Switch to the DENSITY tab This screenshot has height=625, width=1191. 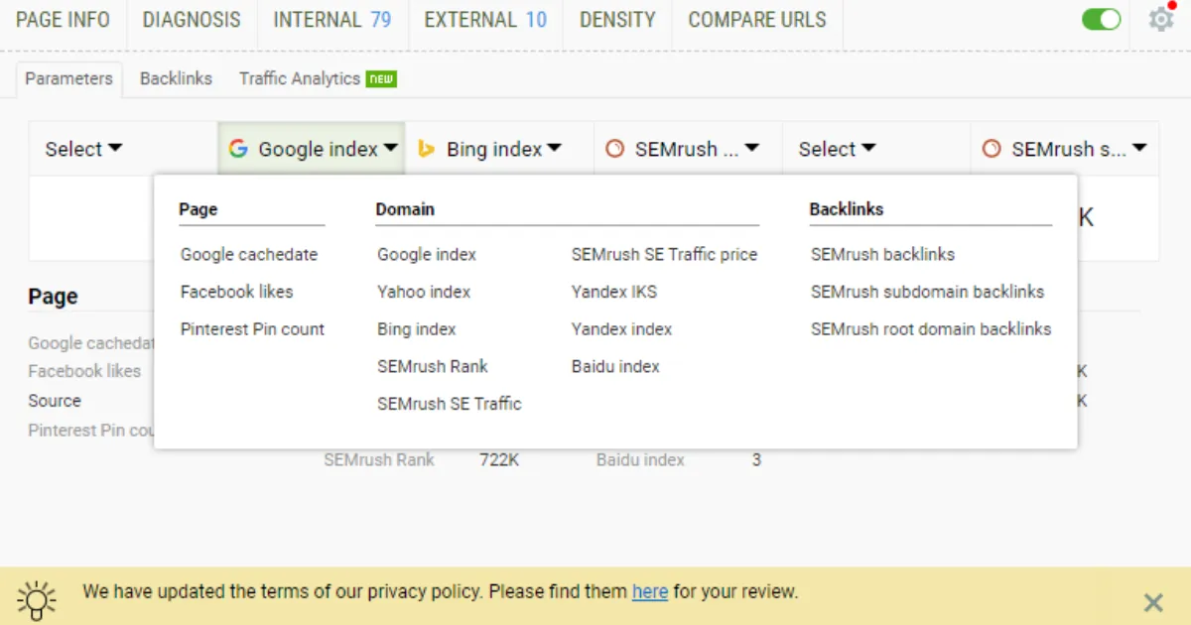[x=617, y=20]
